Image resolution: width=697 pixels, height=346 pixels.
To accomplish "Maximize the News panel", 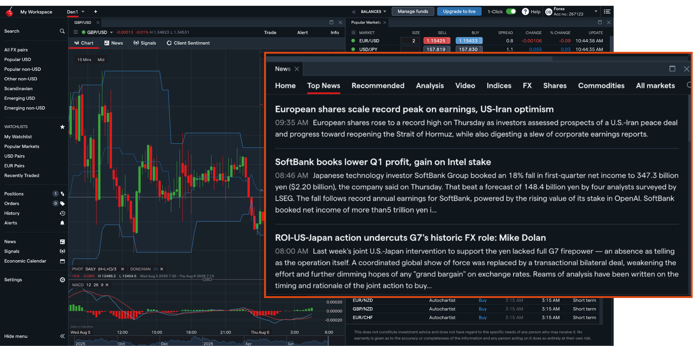I will (672, 69).
